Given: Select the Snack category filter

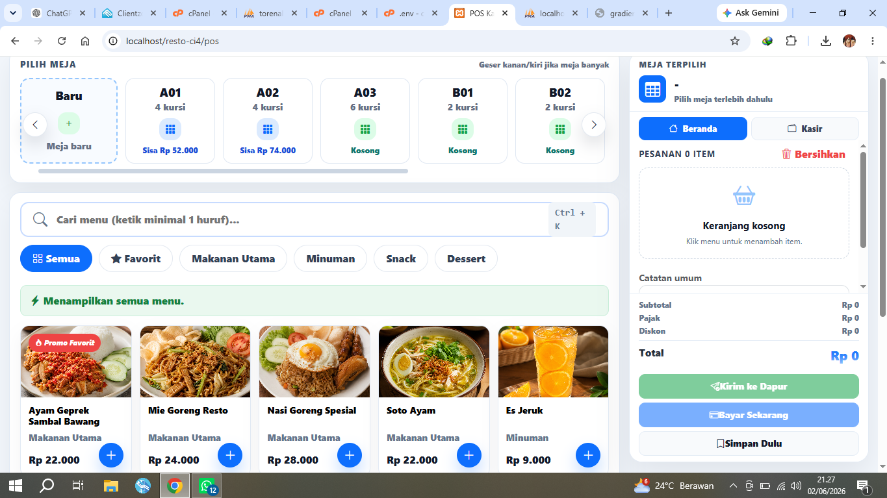Looking at the screenshot, I should 401,258.
